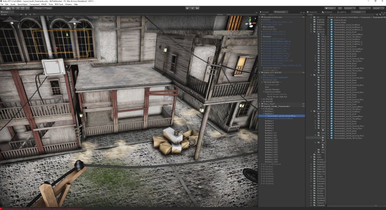Viewport: 386px width, 210px height.
Task: Collapse the URBAN CITY MASTER scene
Action: pos(261,73)
